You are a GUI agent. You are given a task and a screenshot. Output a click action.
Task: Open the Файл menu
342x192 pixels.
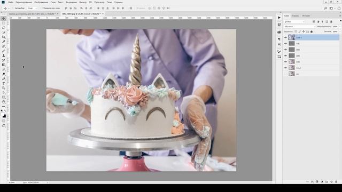tap(11, 2)
